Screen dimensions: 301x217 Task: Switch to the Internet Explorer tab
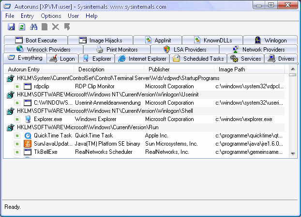pos(142,58)
